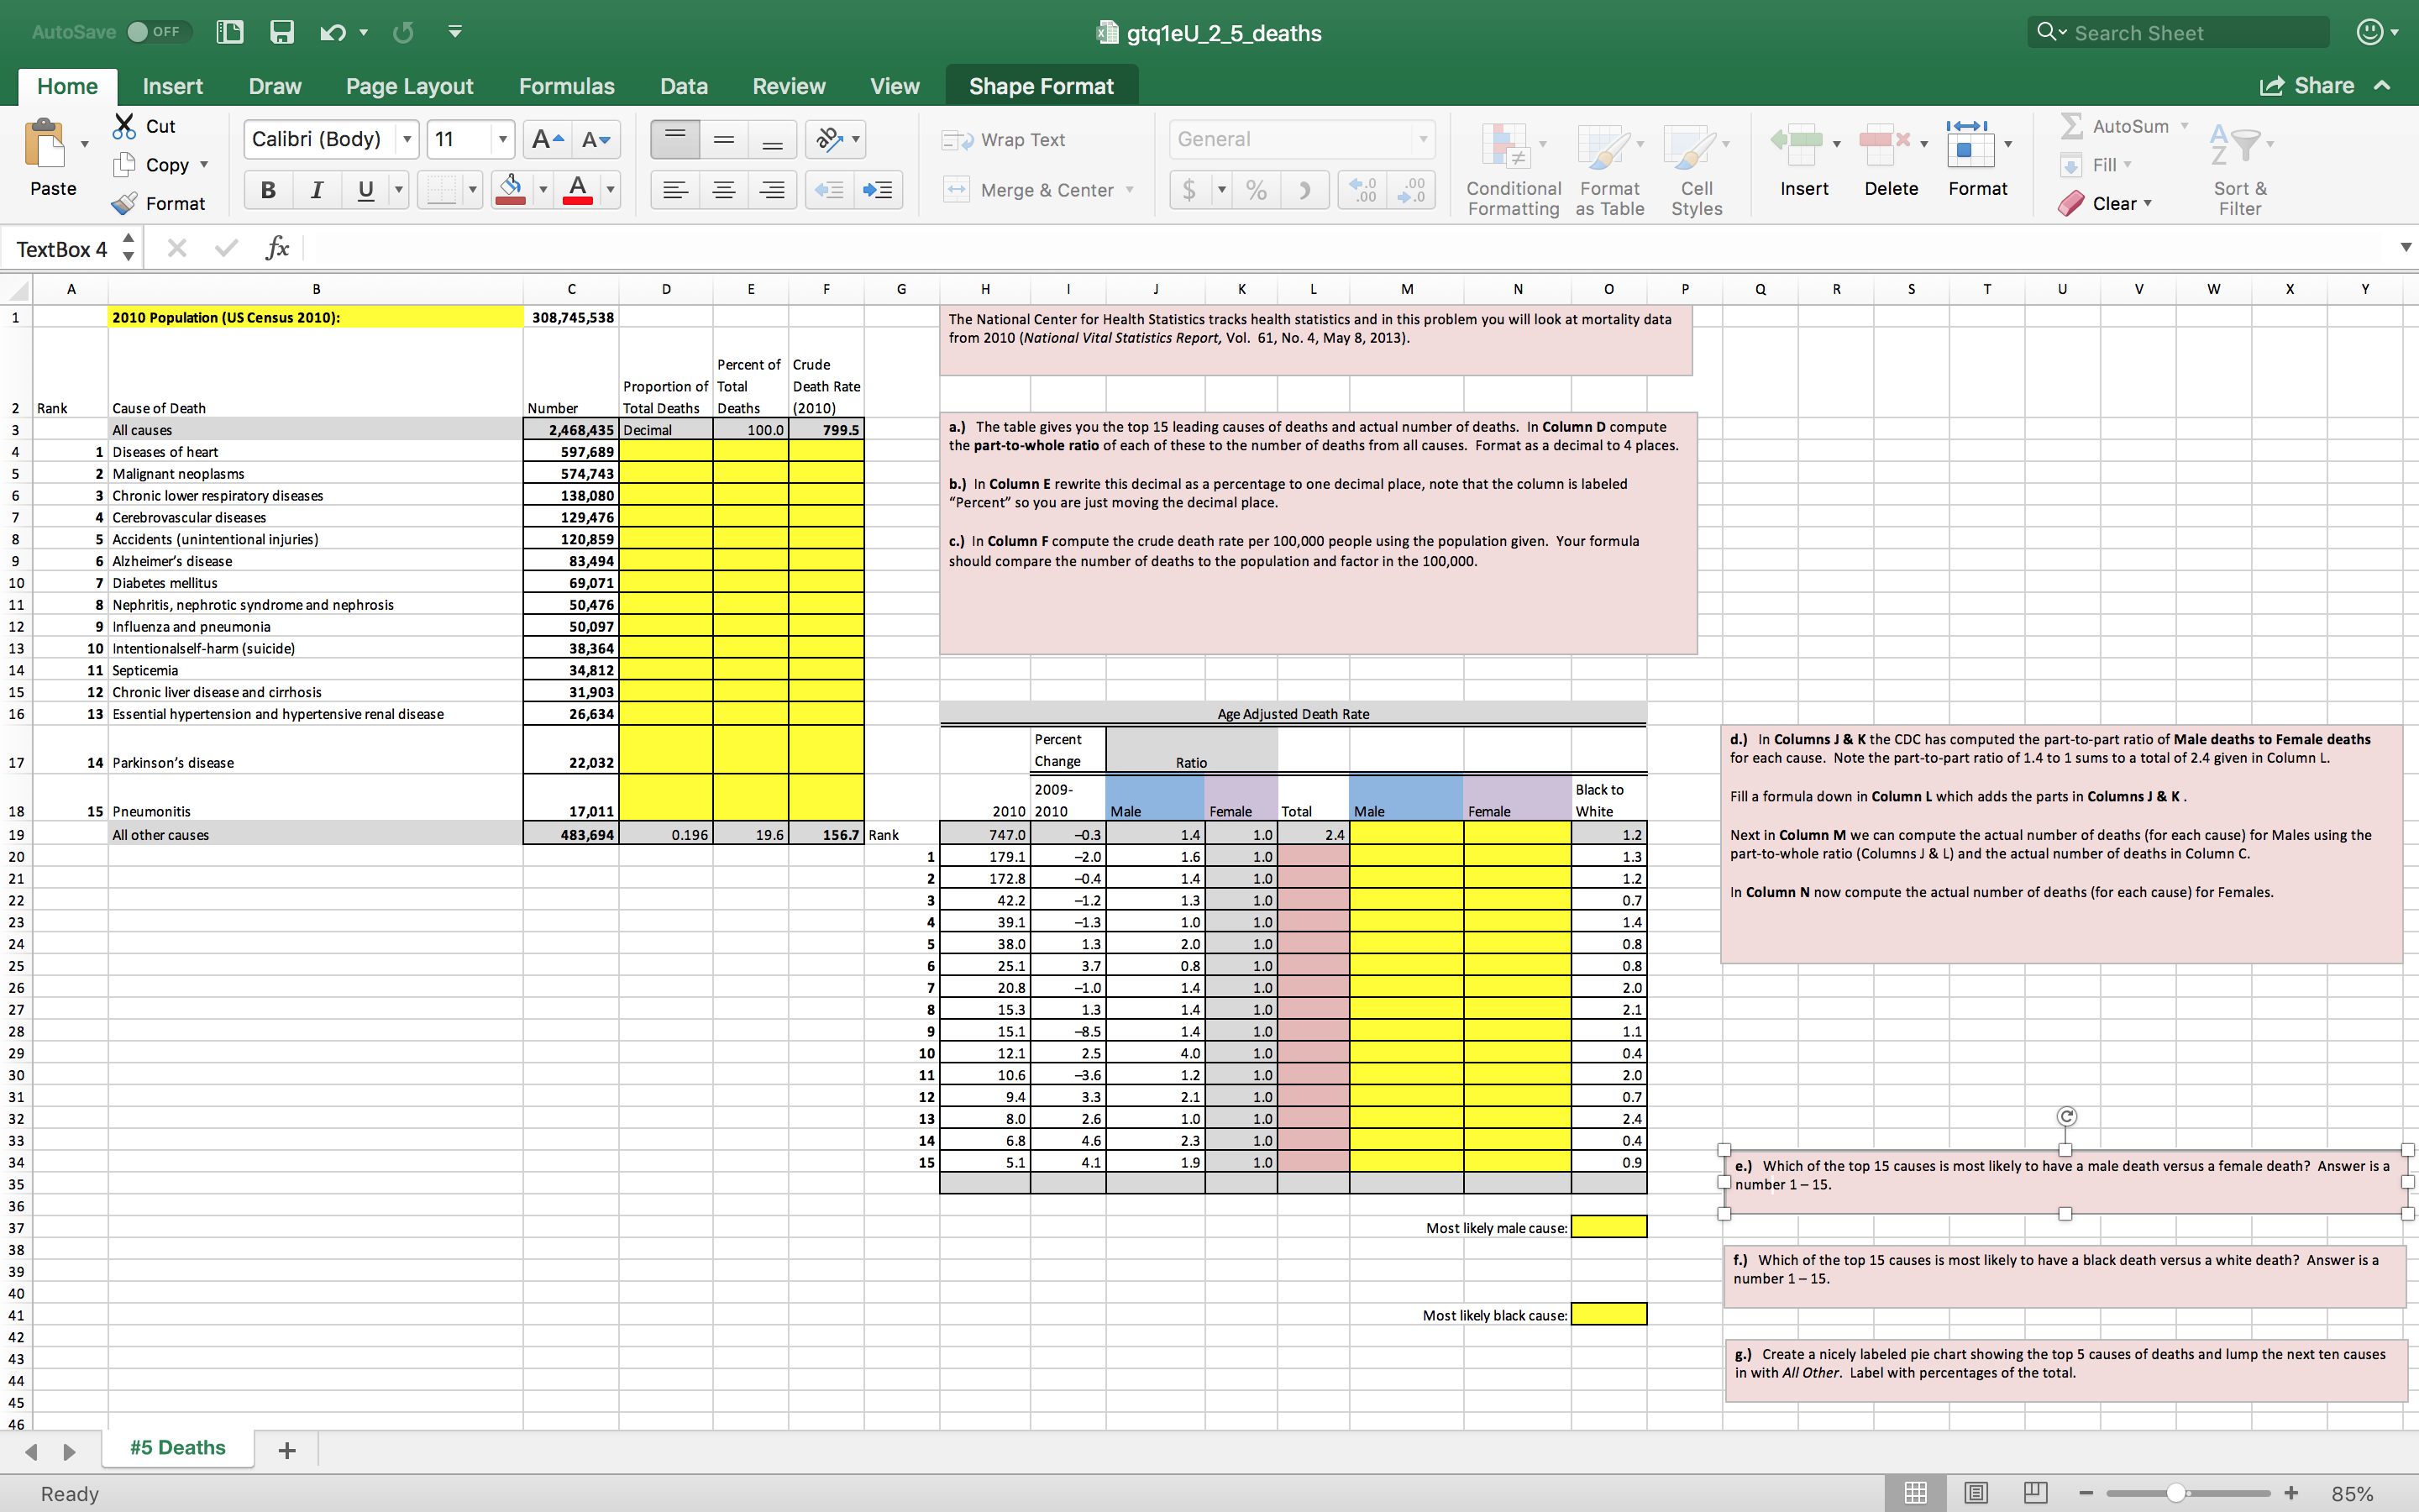Toggle Bold formatting button in ribbon
This screenshot has height=1512, width=2419.
(x=266, y=188)
